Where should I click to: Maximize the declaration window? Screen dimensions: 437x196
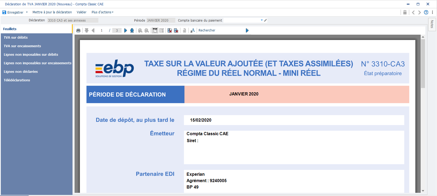pos(418,4)
